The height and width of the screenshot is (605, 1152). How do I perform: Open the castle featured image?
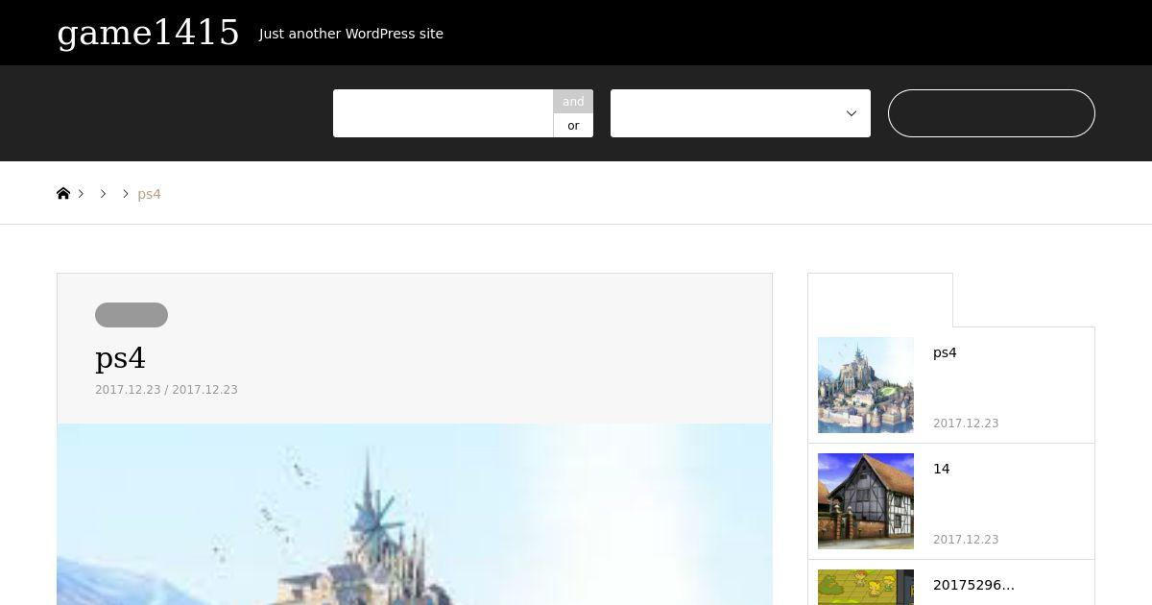point(415,515)
